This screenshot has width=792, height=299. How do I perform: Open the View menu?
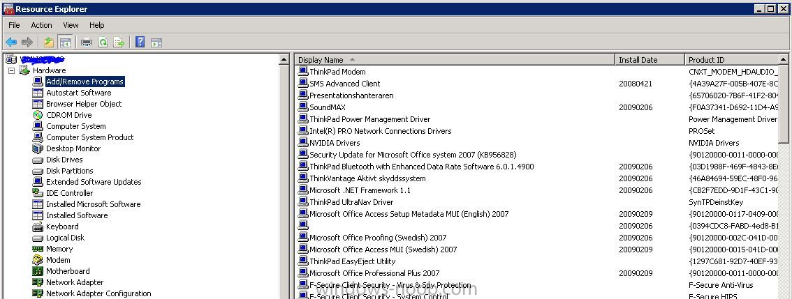71,25
